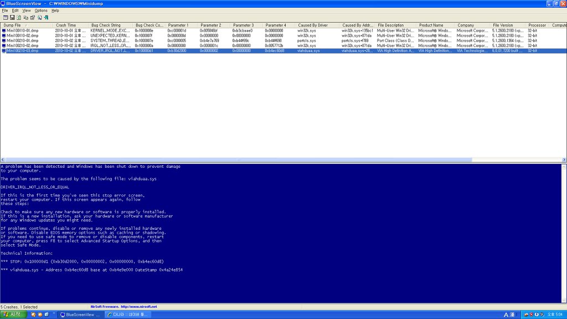Click the red shield system tray icon
The image size is (567, 319).
click(531, 315)
